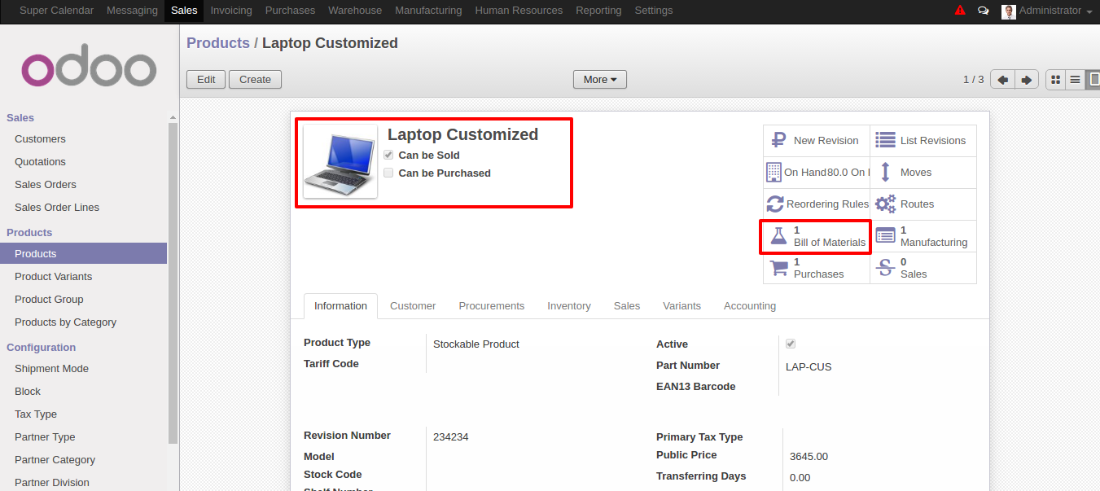Open the conversations chat icon
The image size is (1100, 491).
(984, 11)
